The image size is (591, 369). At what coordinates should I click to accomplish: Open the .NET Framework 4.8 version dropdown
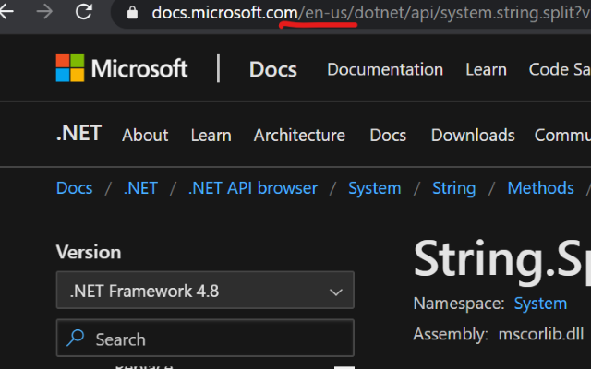pos(205,290)
